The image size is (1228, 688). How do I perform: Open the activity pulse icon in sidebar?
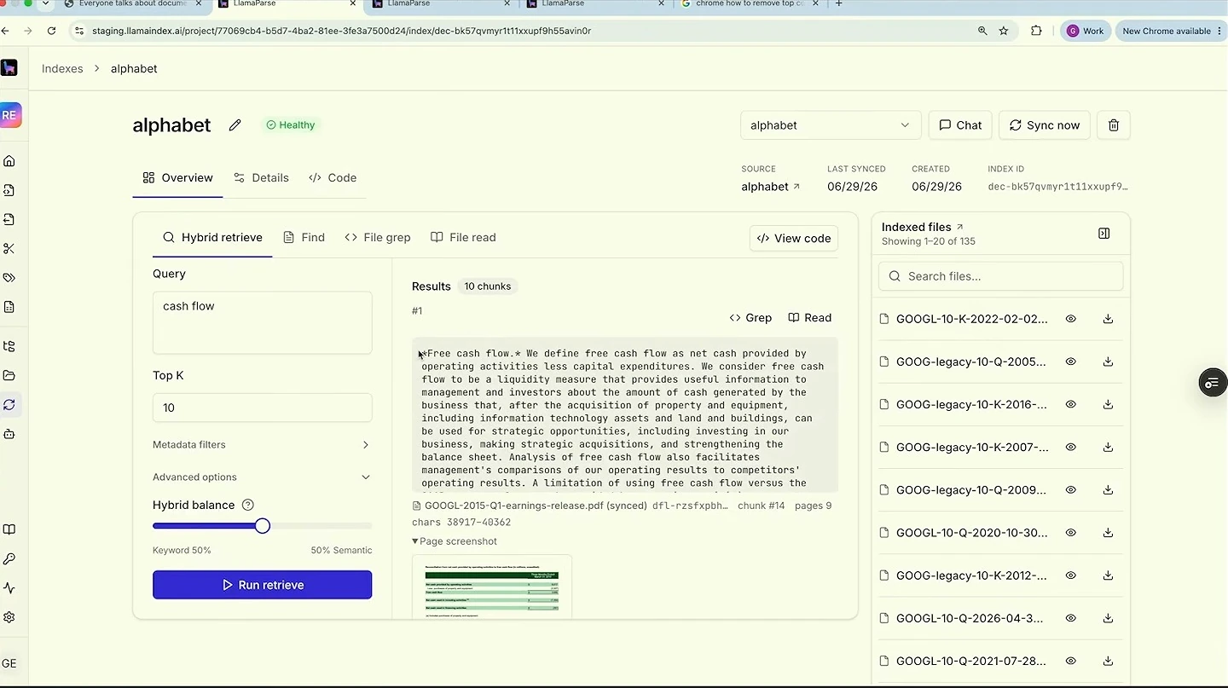pyautogui.click(x=9, y=588)
